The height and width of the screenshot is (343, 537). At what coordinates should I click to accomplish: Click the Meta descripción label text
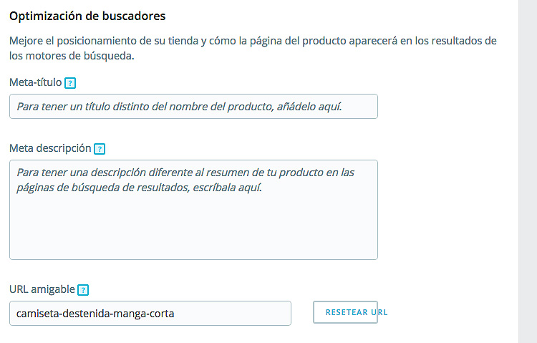tap(50, 148)
